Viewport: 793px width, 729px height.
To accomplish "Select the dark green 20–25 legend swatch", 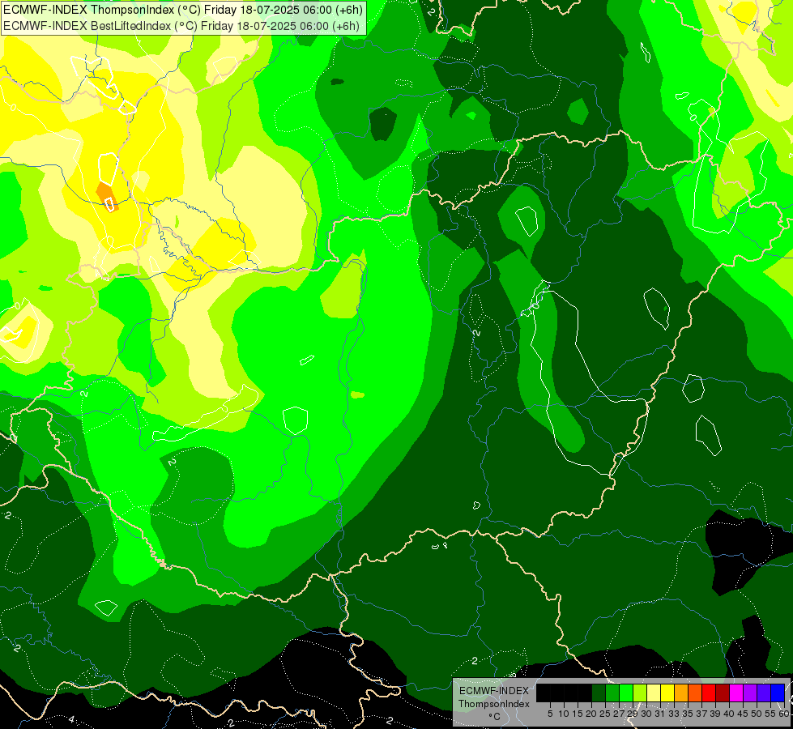I will tap(599, 693).
